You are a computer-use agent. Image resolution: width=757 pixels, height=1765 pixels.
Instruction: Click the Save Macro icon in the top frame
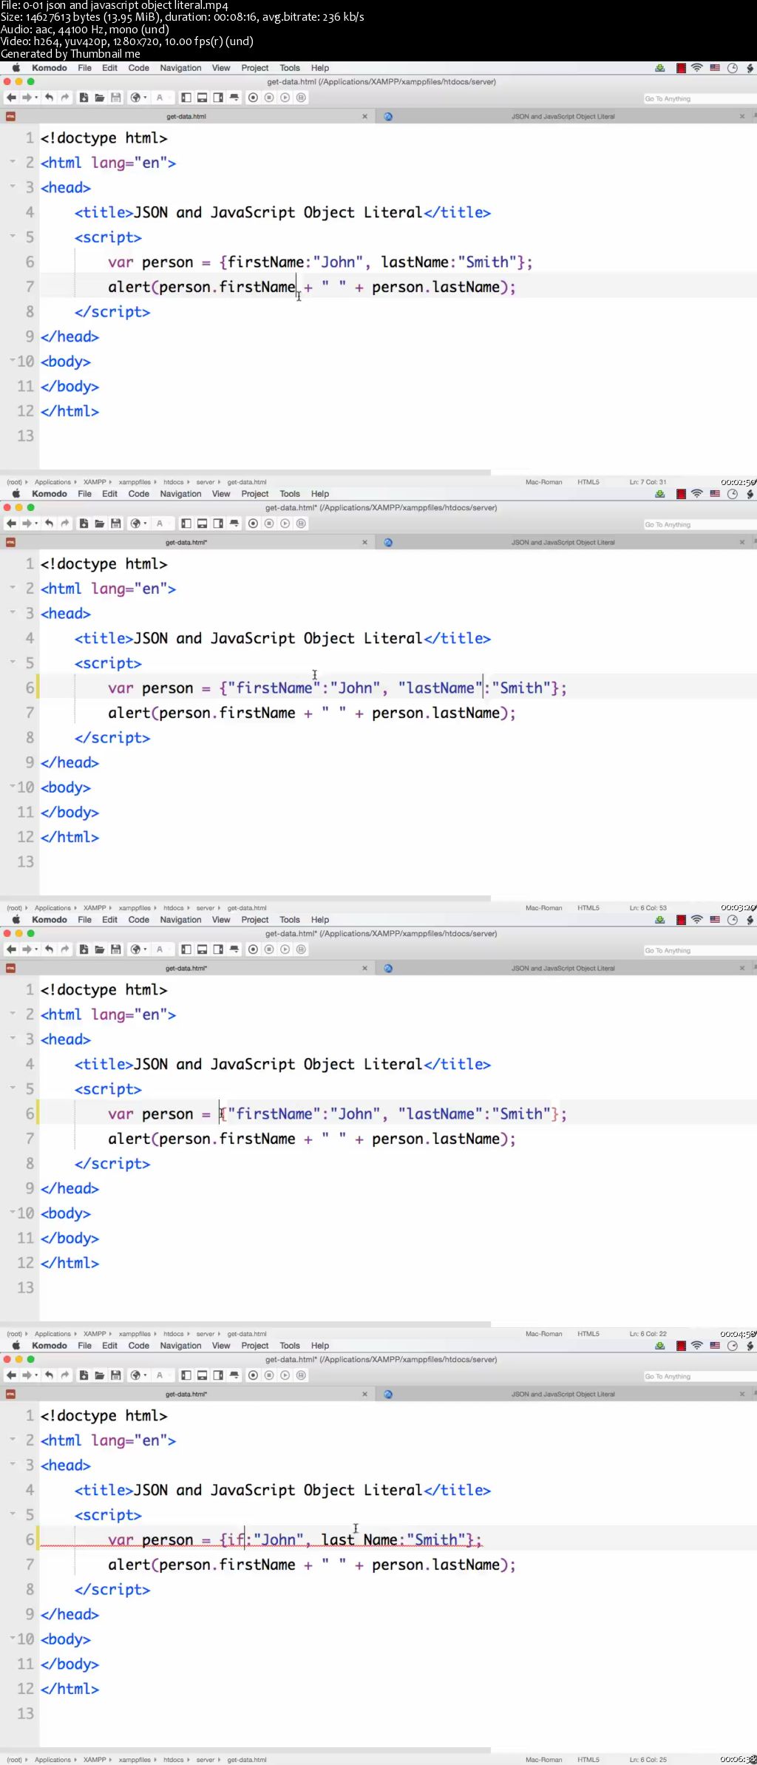click(301, 98)
